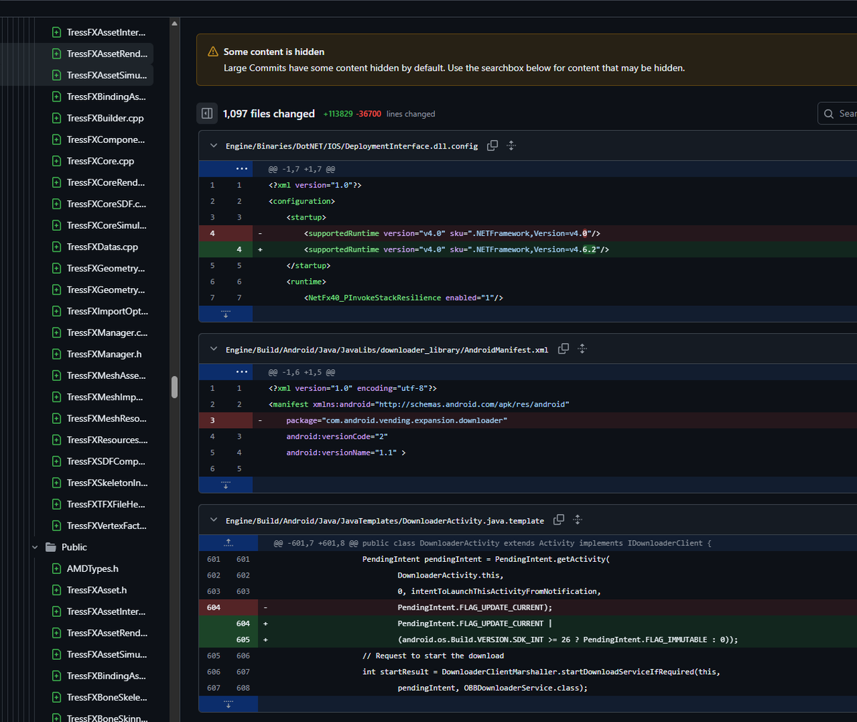Open TressFXMeshReso... file in tree
The image size is (857, 722).
point(106,418)
